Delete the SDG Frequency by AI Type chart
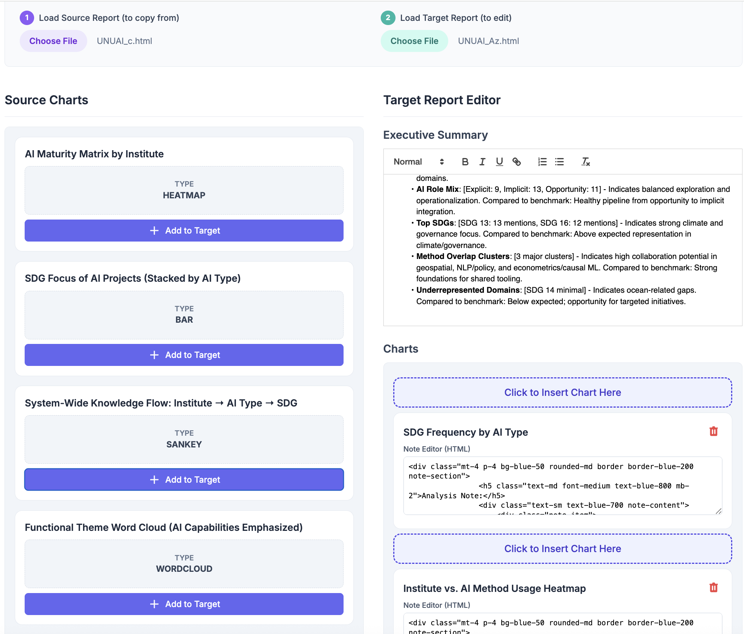The height and width of the screenshot is (634, 744). (714, 431)
